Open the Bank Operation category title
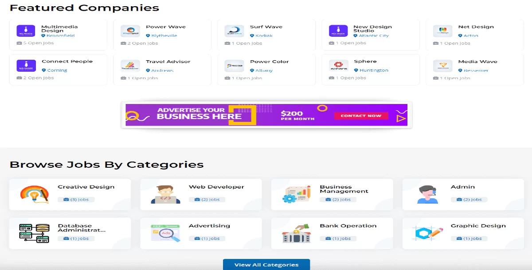Image resolution: width=532 pixels, height=270 pixels. tap(348, 226)
